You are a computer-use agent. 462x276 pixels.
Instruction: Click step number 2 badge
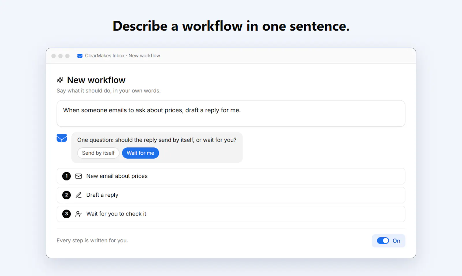(x=66, y=195)
